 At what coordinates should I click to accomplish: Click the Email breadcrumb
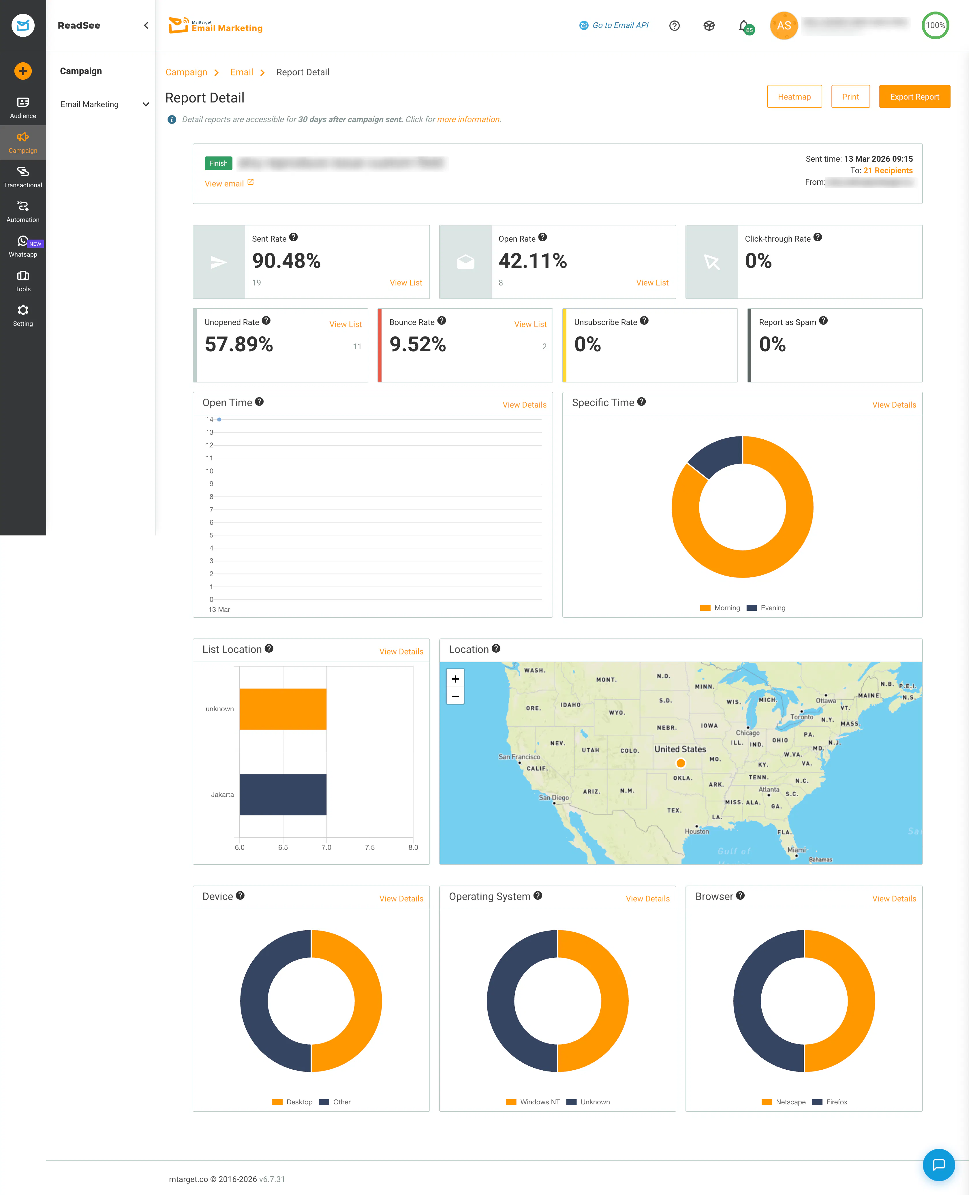242,72
